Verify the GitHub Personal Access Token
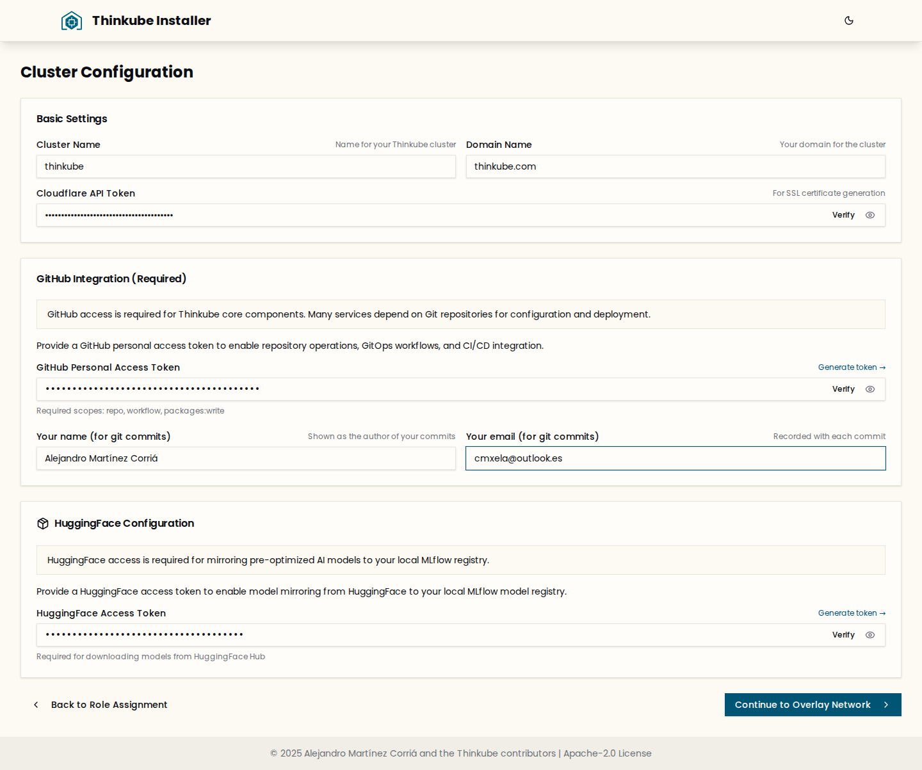Screen dimensions: 922x770 [x=843, y=389]
